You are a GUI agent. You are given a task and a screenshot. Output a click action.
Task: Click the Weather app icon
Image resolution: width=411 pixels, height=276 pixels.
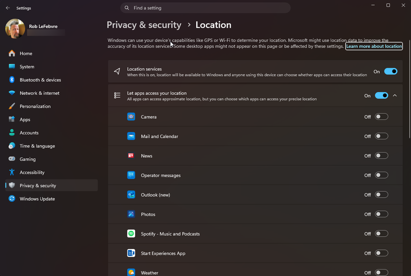pyautogui.click(x=131, y=273)
